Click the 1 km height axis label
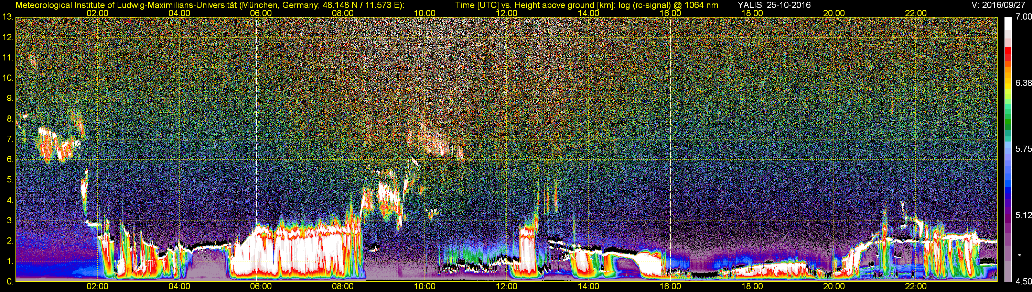Viewport: 1032px width, 292px height. (x=10, y=261)
